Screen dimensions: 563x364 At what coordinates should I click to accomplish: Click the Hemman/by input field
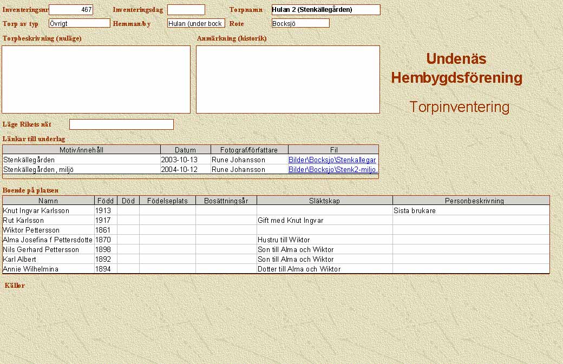pos(196,23)
